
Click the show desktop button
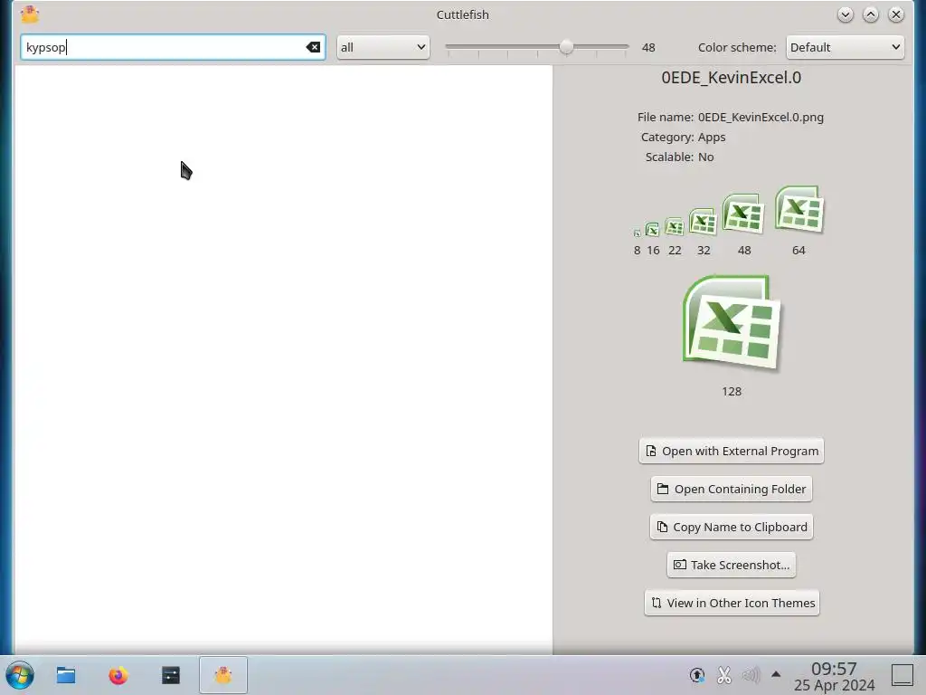tap(902, 675)
